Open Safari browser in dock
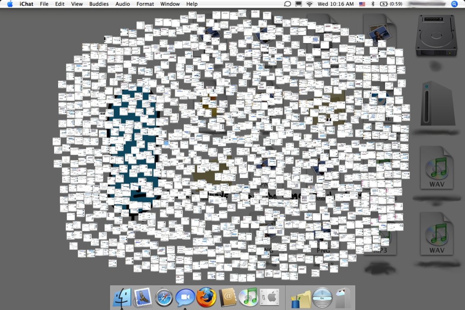 (x=164, y=298)
